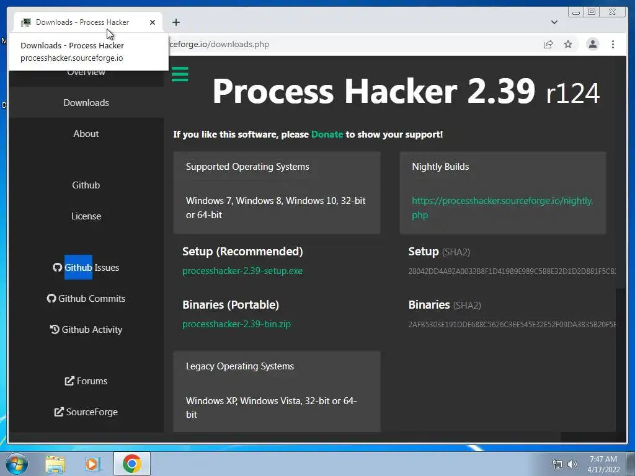635x476 pixels.
Task: Visit the SourceForge link
Action: pyautogui.click(x=86, y=412)
